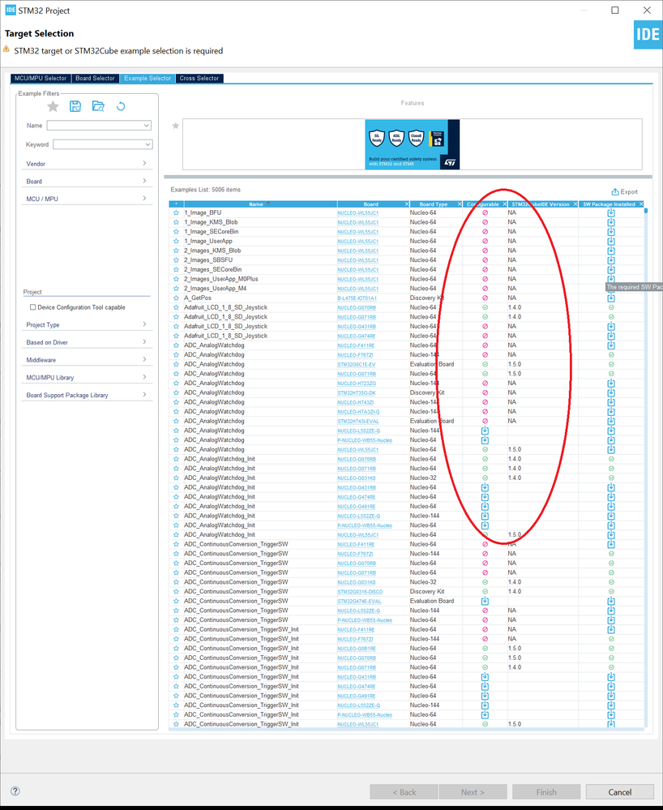Click SW package download icon for 2_Images_SBSFU
Image resolution: width=663 pixels, height=810 pixels.
(611, 259)
